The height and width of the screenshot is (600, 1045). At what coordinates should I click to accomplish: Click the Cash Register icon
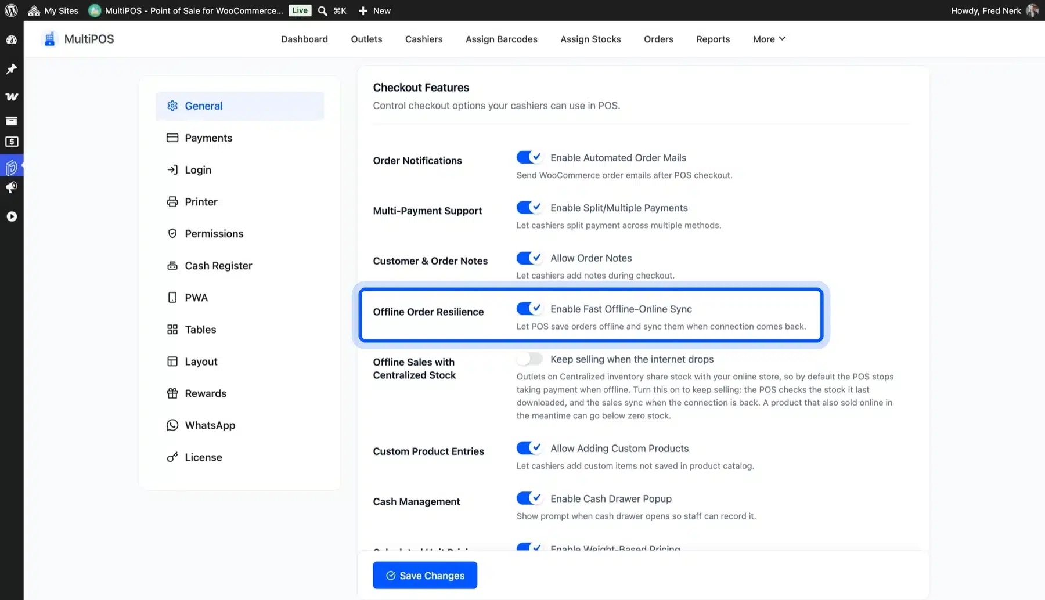(172, 265)
